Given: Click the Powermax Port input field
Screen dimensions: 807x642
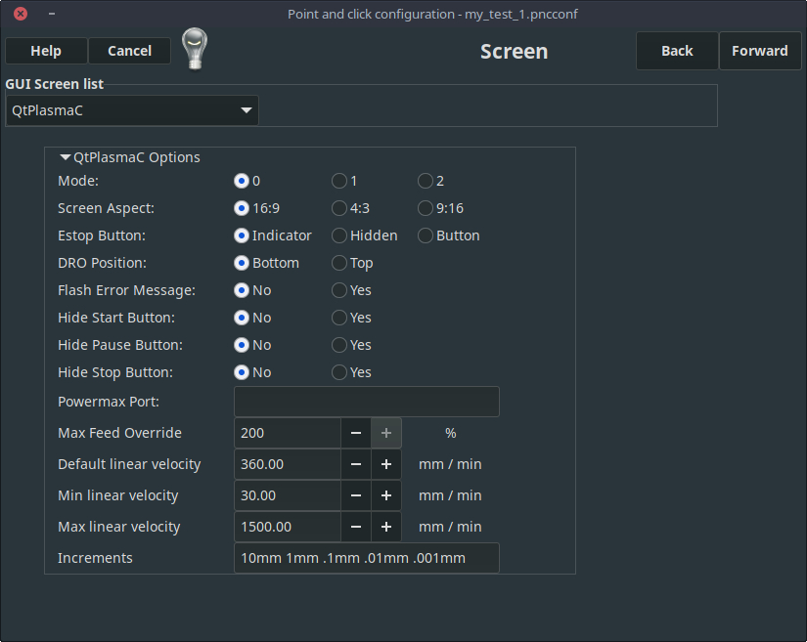Looking at the screenshot, I should pos(366,401).
